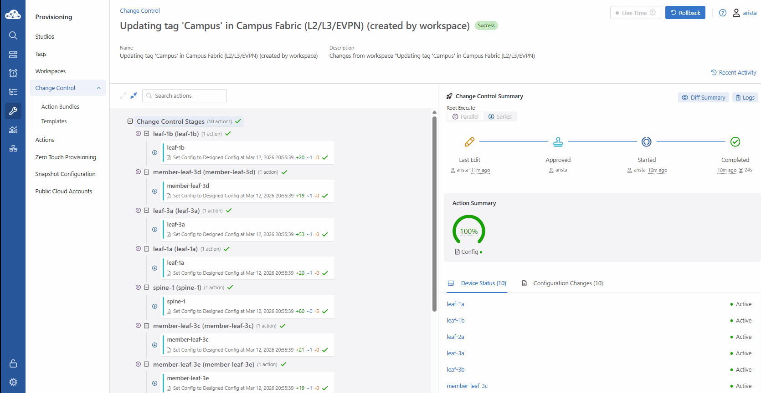Collapse the member-leaf-3e stage
Image resolution: width=761 pixels, height=393 pixels.
click(x=146, y=364)
